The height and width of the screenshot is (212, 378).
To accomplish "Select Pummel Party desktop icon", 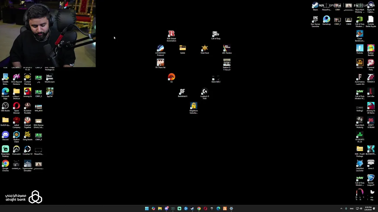I will coord(371,65).
